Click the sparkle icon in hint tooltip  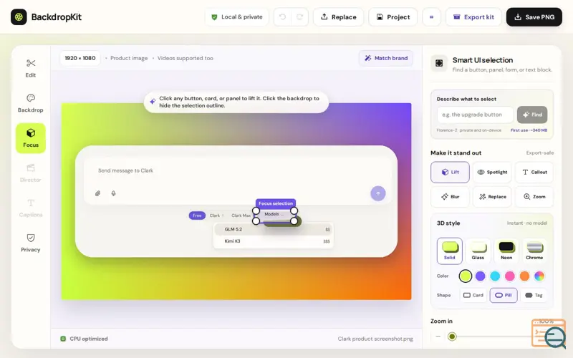[153, 102]
